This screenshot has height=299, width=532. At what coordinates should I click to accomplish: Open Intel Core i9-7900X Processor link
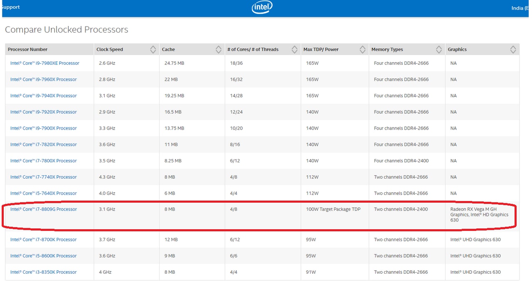(x=44, y=128)
